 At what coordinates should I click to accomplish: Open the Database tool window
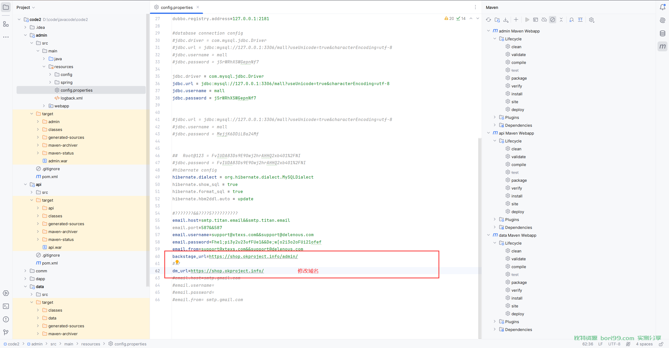[x=662, y=33]
